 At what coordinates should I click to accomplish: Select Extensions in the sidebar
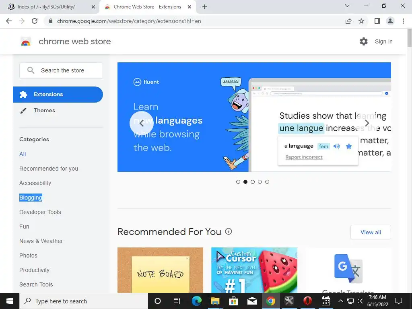pos(58,94)
